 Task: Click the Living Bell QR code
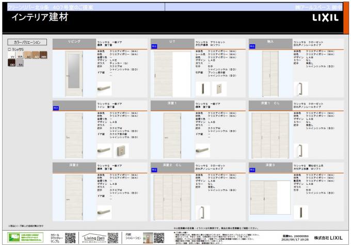[x=113, y=238]
